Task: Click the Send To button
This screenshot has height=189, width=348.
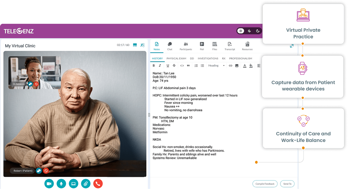Action: [287, 184]
